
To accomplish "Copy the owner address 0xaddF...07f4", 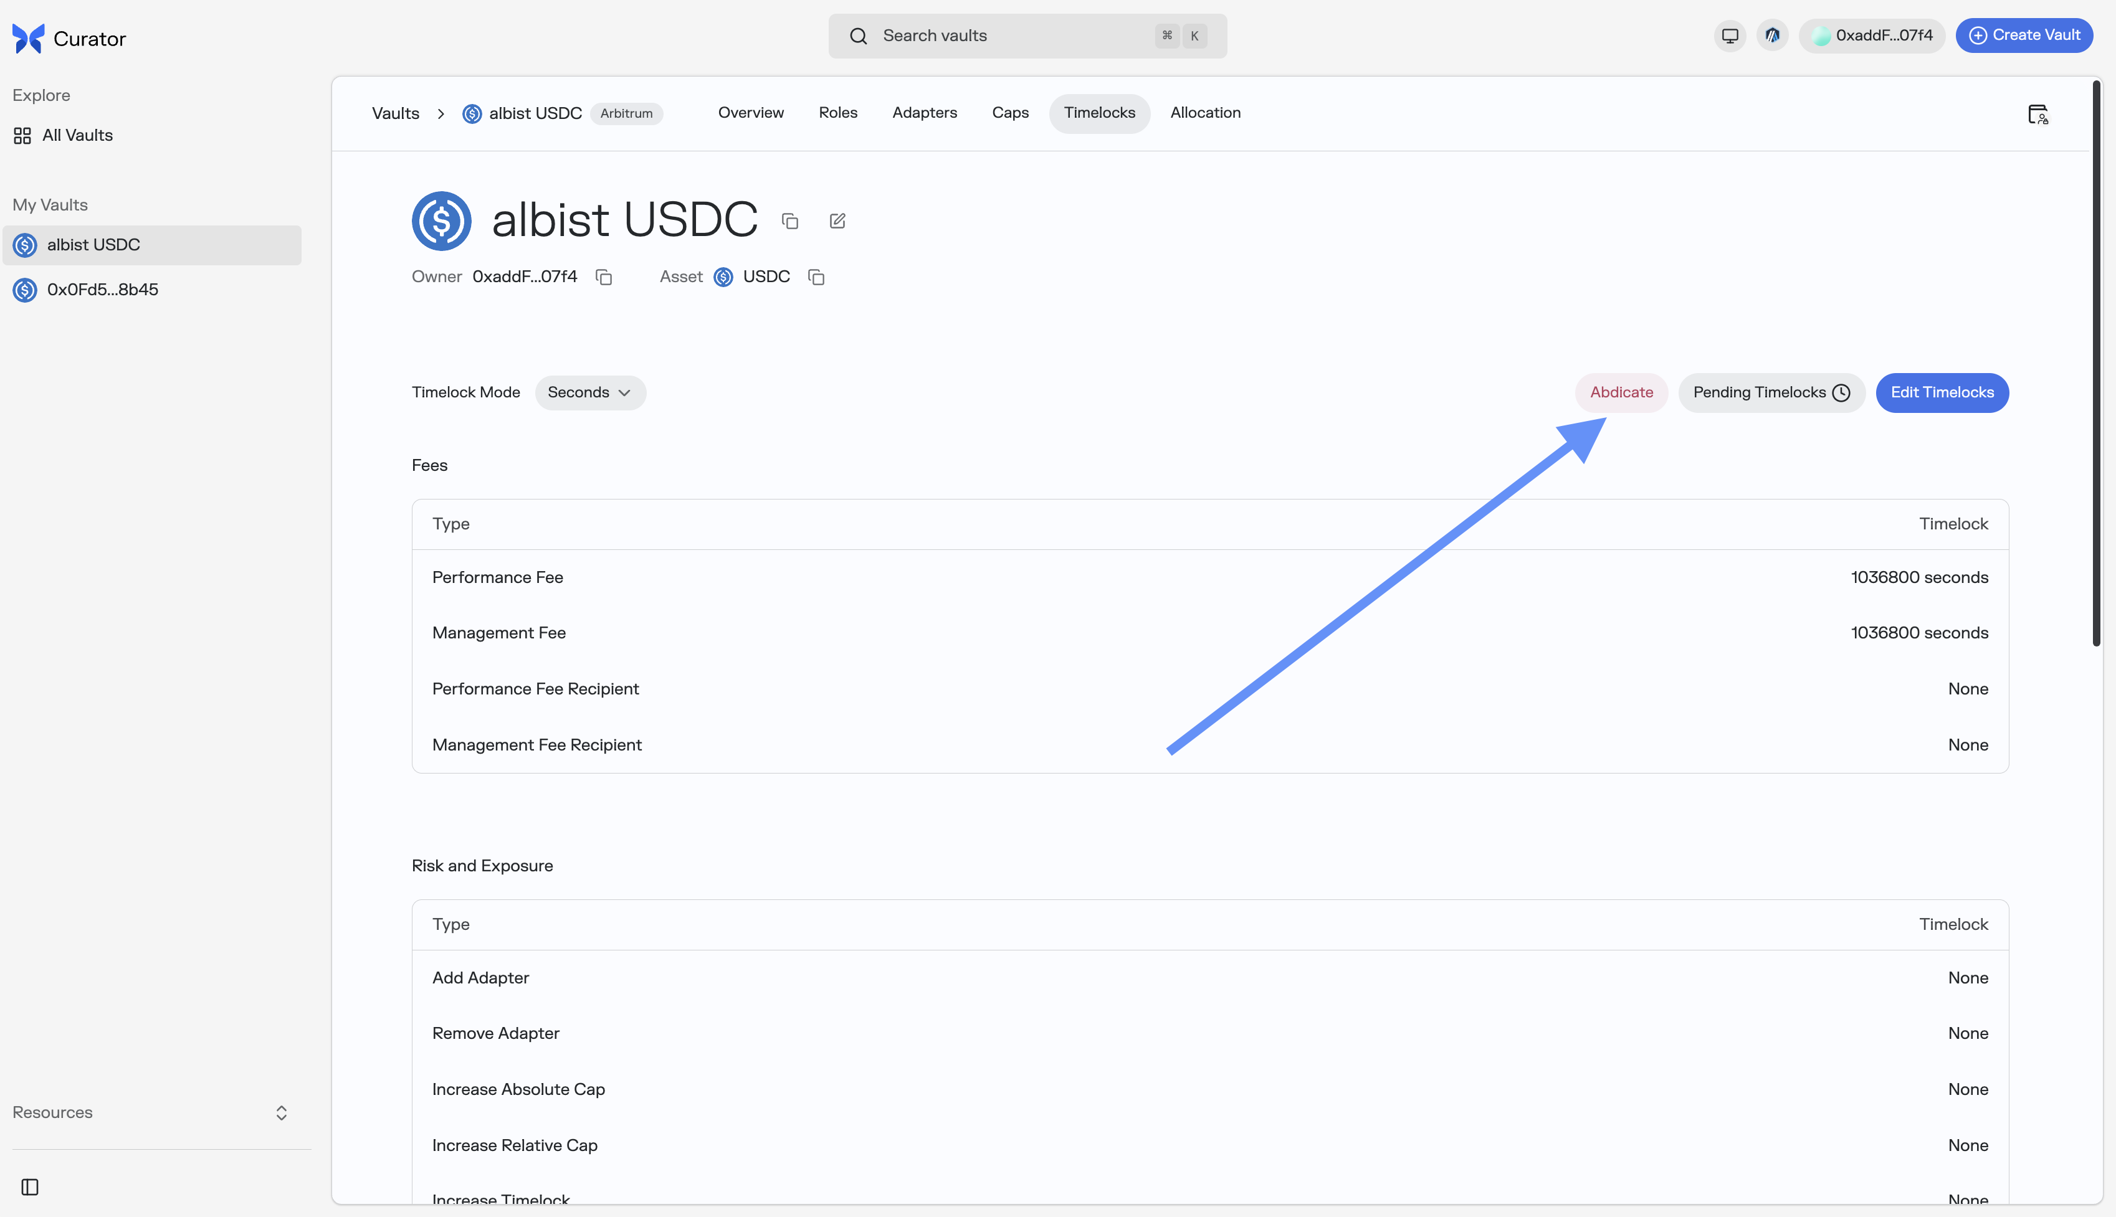I will (x=604, y=278).
